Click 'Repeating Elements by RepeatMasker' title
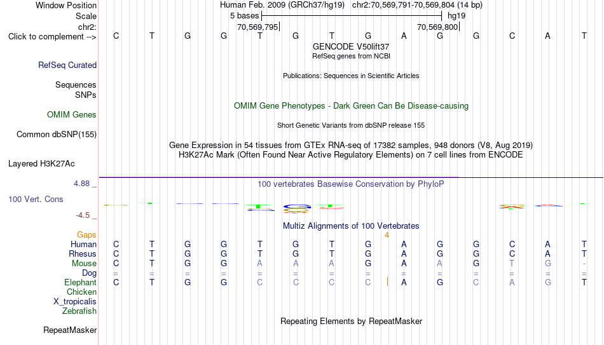Screen dimensions: 604x345 [352, 321]
